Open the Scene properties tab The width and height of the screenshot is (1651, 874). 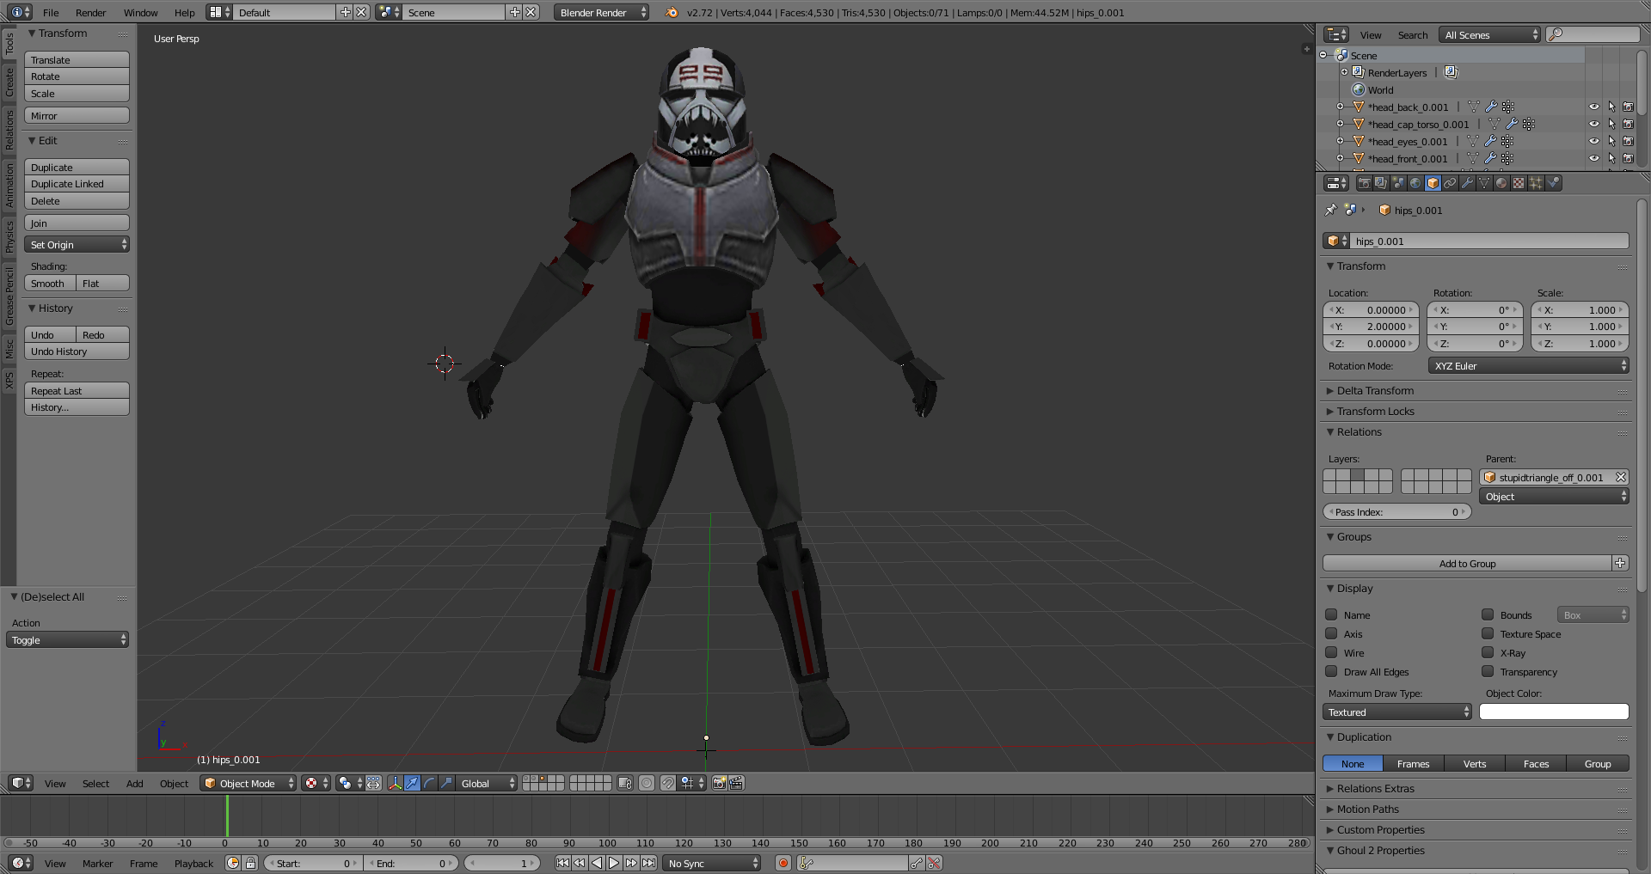click(1398, 183)
